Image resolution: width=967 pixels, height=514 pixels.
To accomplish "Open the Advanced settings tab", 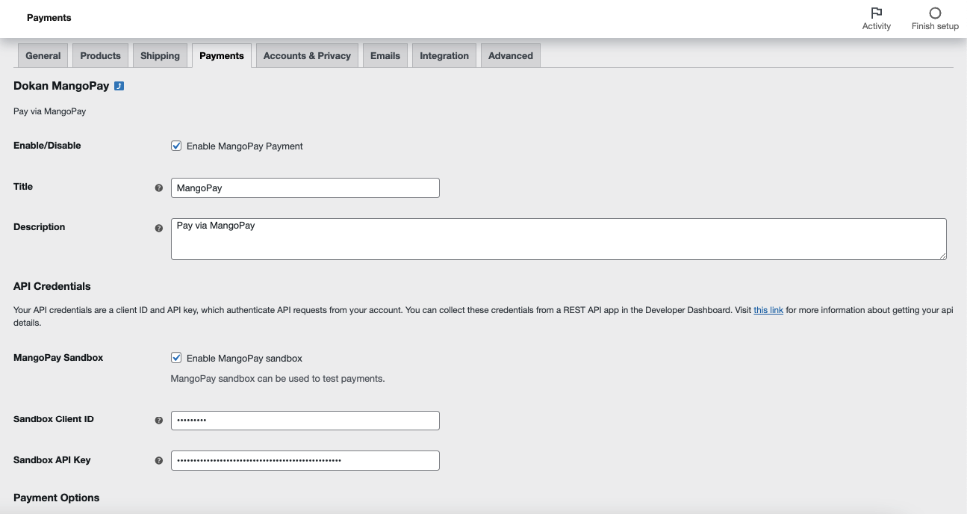I will coord(510,55).
